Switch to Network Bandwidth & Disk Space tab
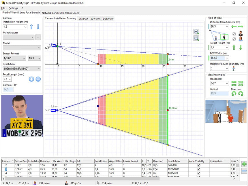 61,13
